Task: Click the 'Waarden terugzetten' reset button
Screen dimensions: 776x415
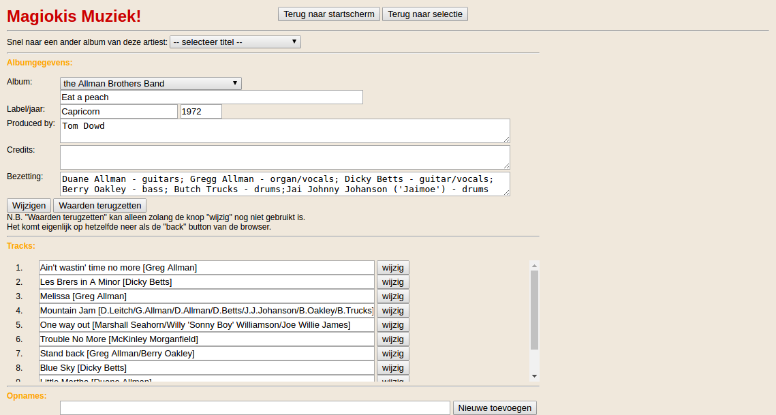Action: 99,206
